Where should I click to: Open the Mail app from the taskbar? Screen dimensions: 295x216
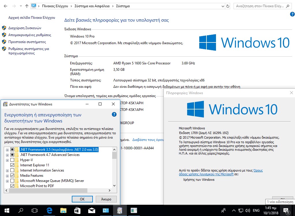[92, 210]
